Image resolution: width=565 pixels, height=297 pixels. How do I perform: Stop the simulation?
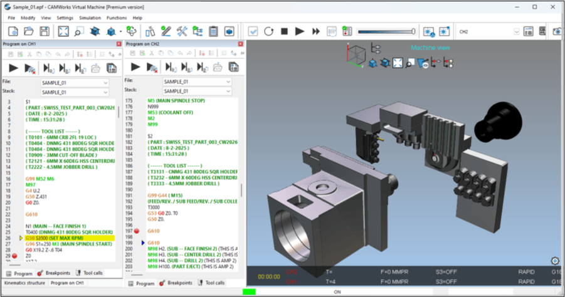coord(284,31)
